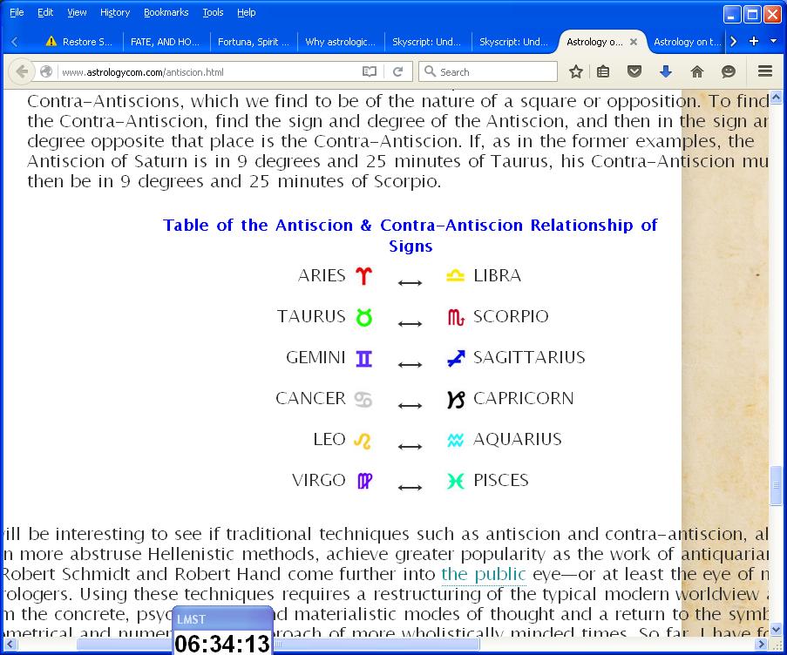The height and width of the screenshot is (655, 787).
Task: Click the purple Virgo glyph
Action: point(364,481)
